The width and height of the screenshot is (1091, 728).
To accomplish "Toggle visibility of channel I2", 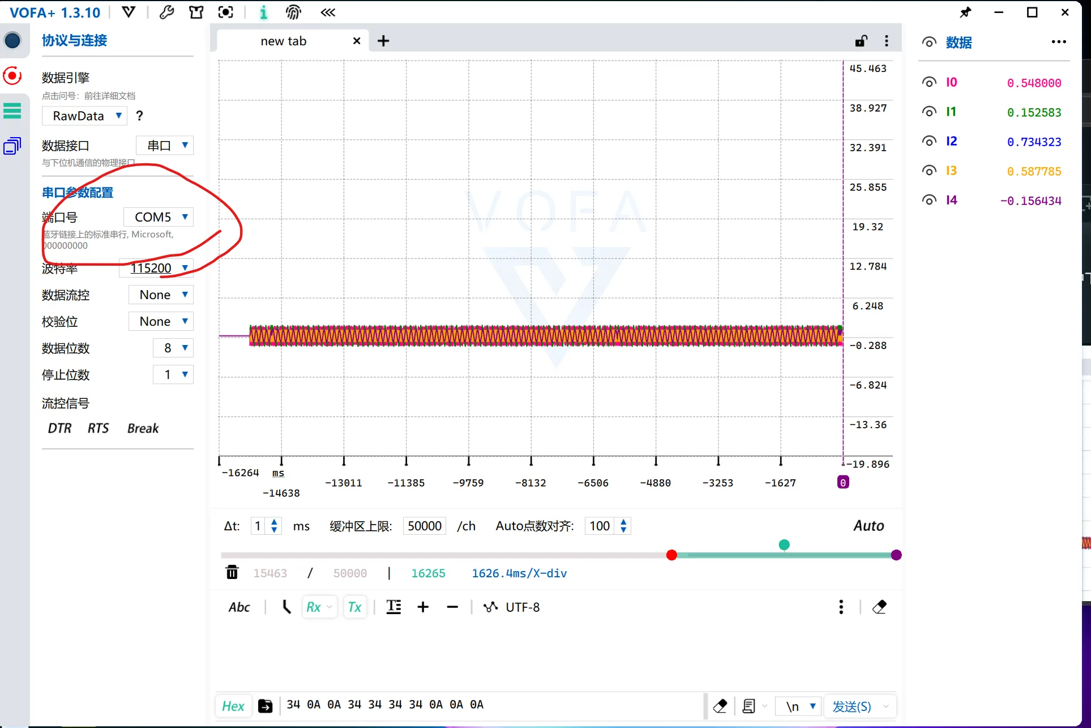I will coord(929,141).
